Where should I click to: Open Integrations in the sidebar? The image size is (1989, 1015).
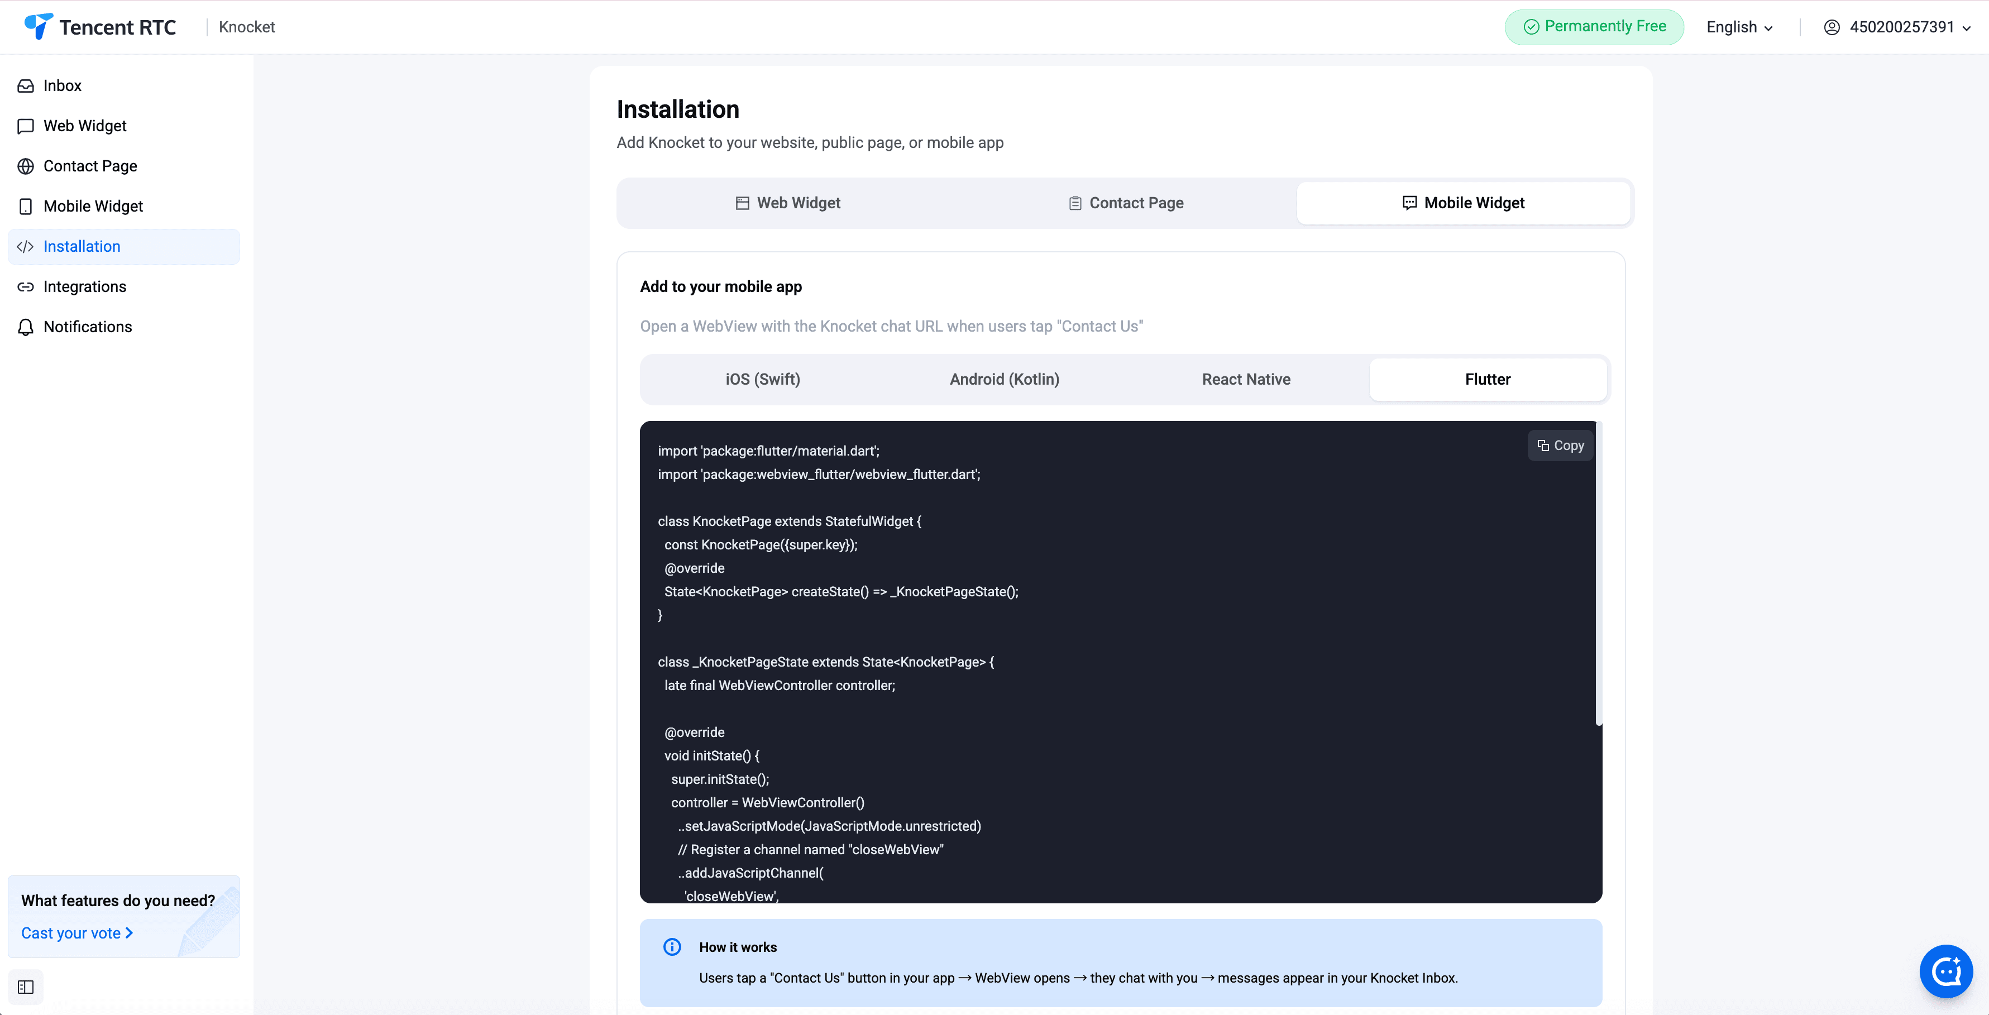123,286
